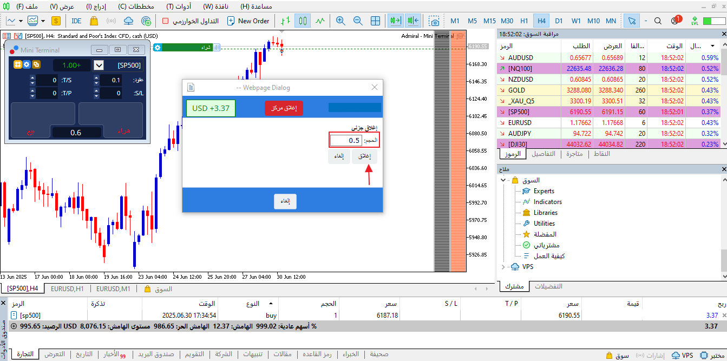Image resolution: width=727 pixels, height=361 pixels.
Task: Click the gear icon on the buy trade line
Action: [157, 48]
